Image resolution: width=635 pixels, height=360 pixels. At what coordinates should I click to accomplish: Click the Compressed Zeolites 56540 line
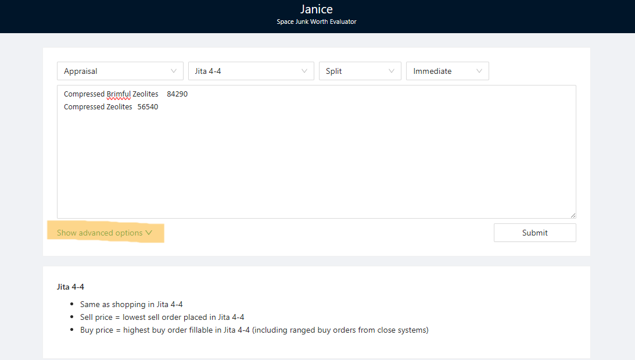[111, 107]
